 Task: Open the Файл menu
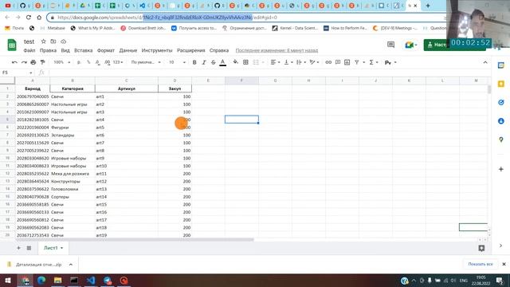point(29,50)
